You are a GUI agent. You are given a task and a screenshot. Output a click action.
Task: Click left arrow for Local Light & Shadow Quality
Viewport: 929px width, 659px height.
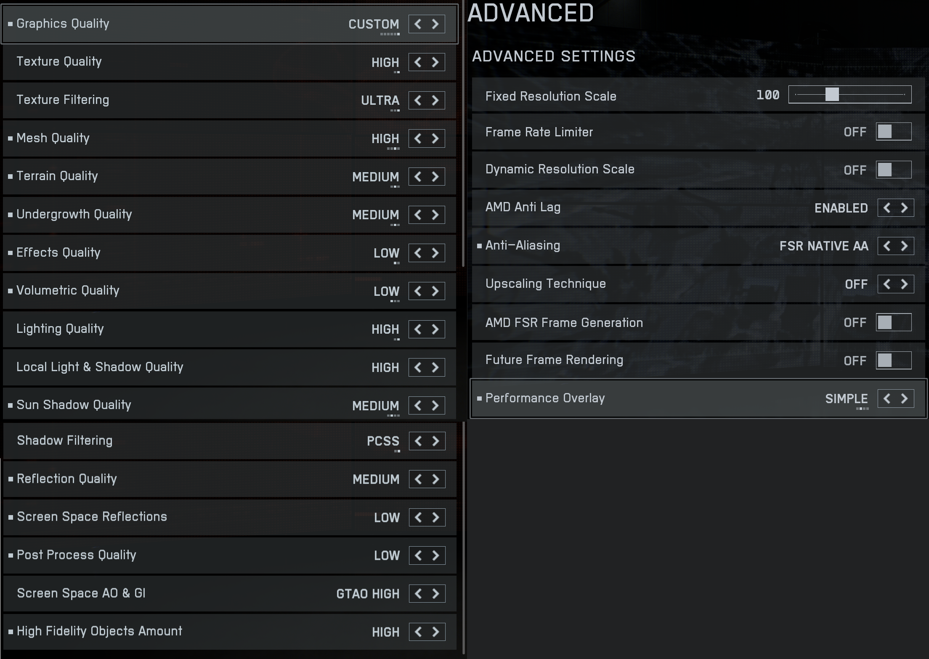click(418, 367)
